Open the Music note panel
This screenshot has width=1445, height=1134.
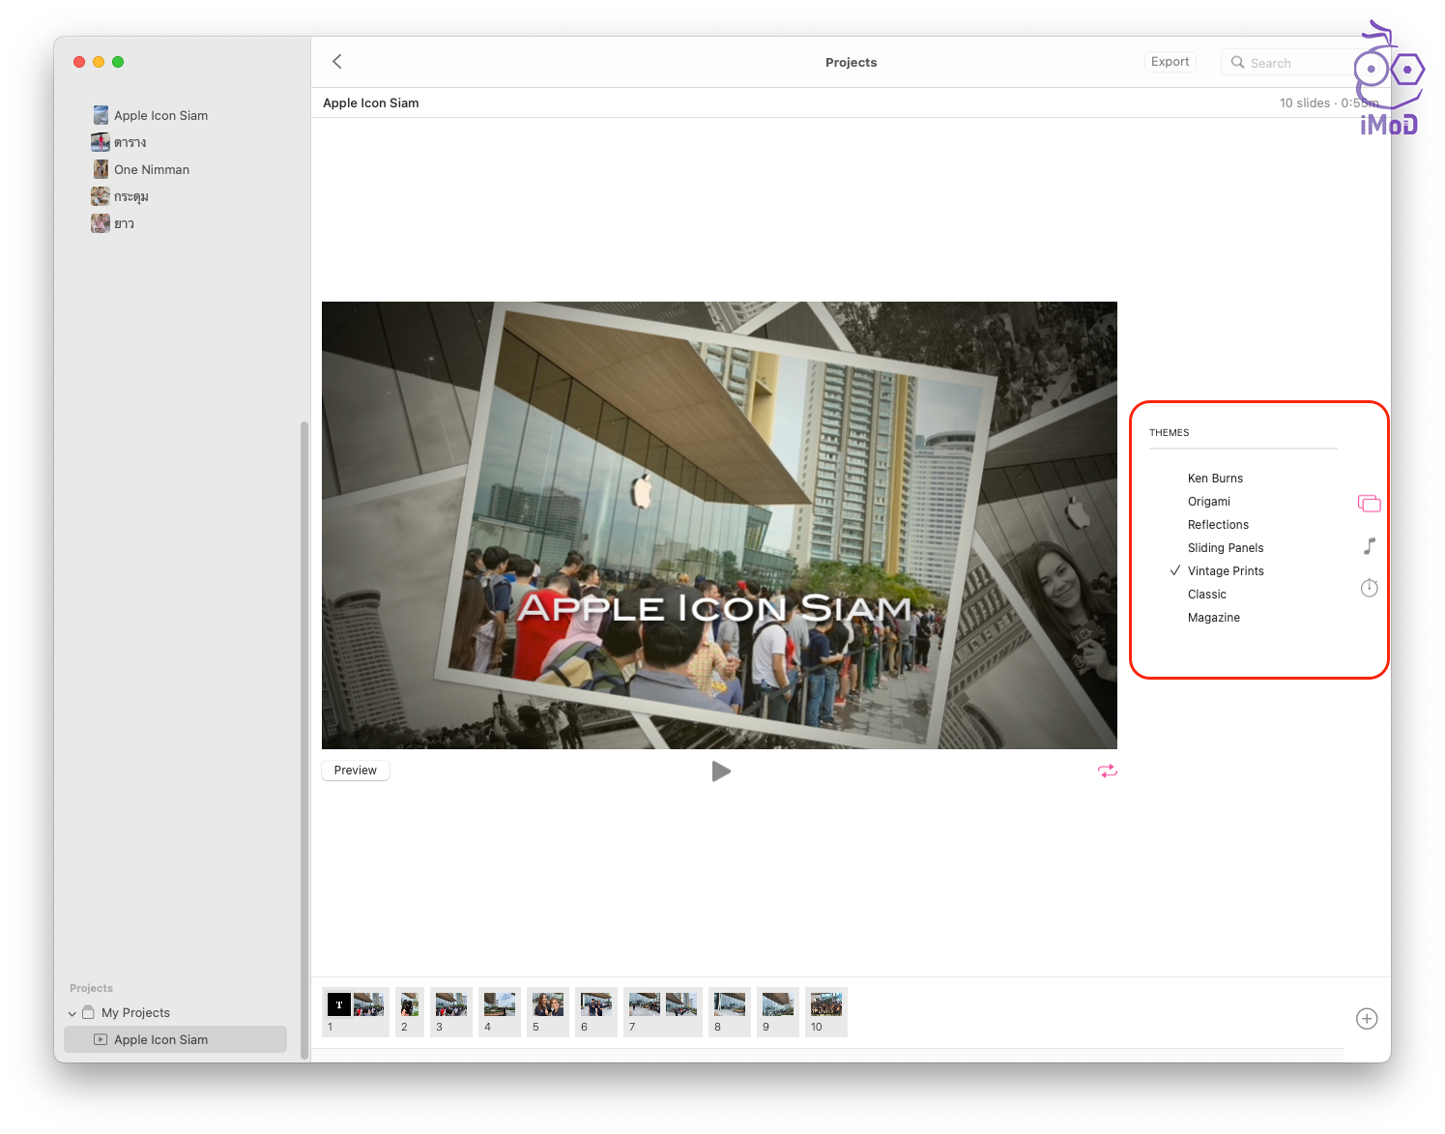(x=1369, y=546)
